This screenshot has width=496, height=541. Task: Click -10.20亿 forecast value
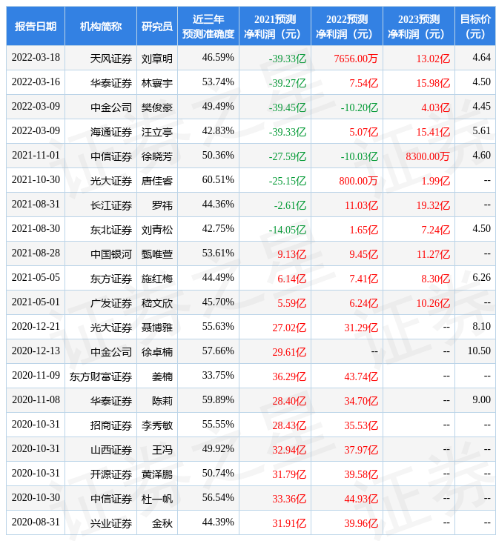point(360,107)
